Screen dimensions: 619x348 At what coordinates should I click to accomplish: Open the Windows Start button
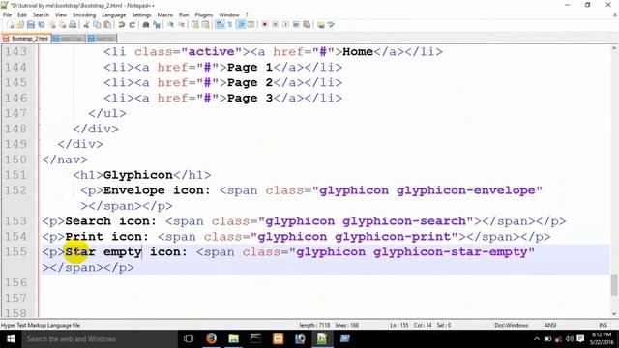11,339
